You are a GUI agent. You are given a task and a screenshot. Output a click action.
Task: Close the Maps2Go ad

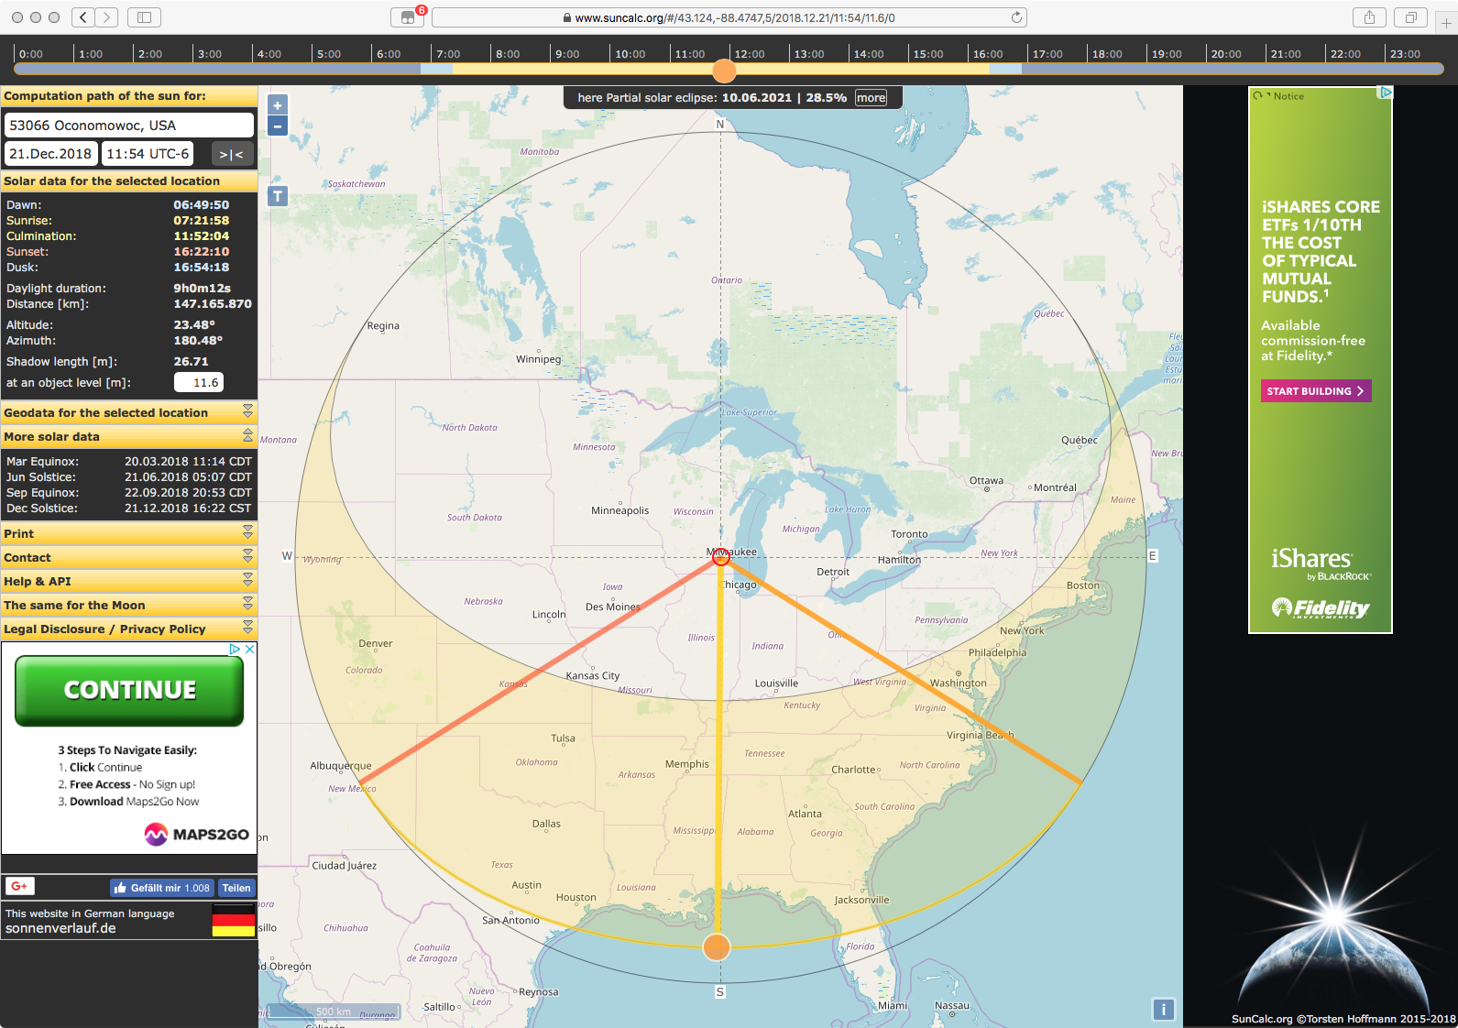[x=249, y=649]
